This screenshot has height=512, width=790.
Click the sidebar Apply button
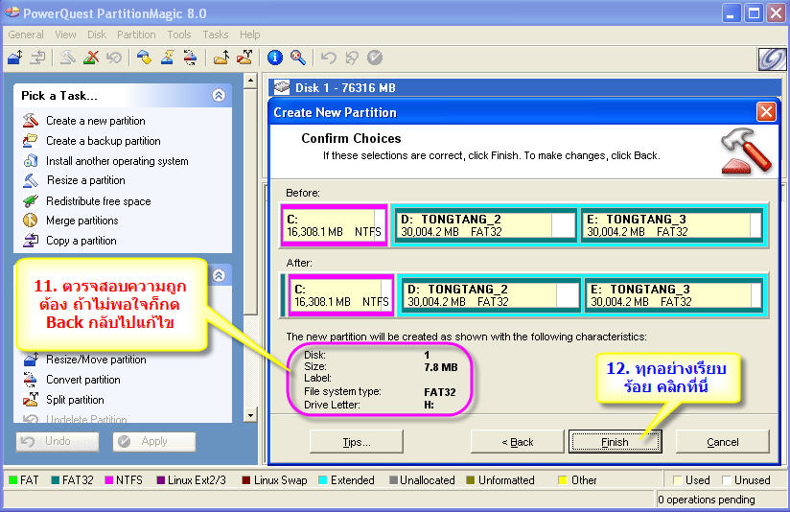click(x=154, y=441)
